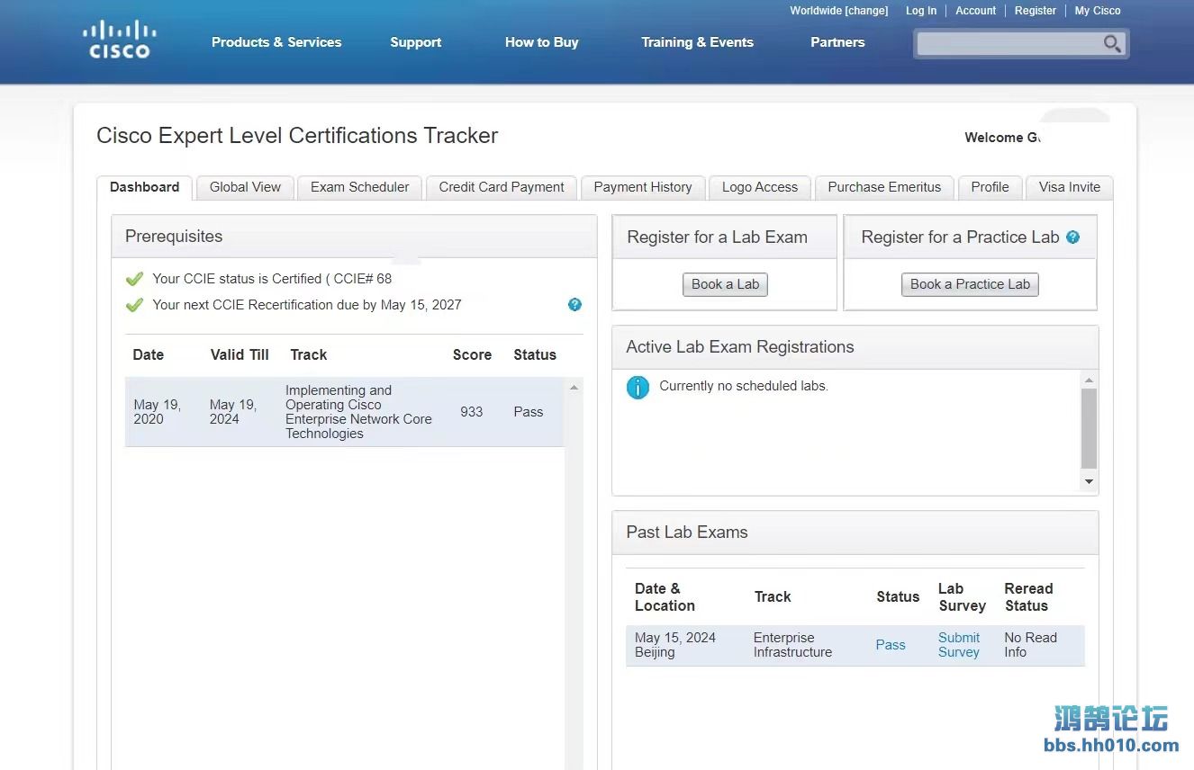Screen dimensions: 1194x770
Task: Click the Prerequisites panel heading
Action: point(174,237)
